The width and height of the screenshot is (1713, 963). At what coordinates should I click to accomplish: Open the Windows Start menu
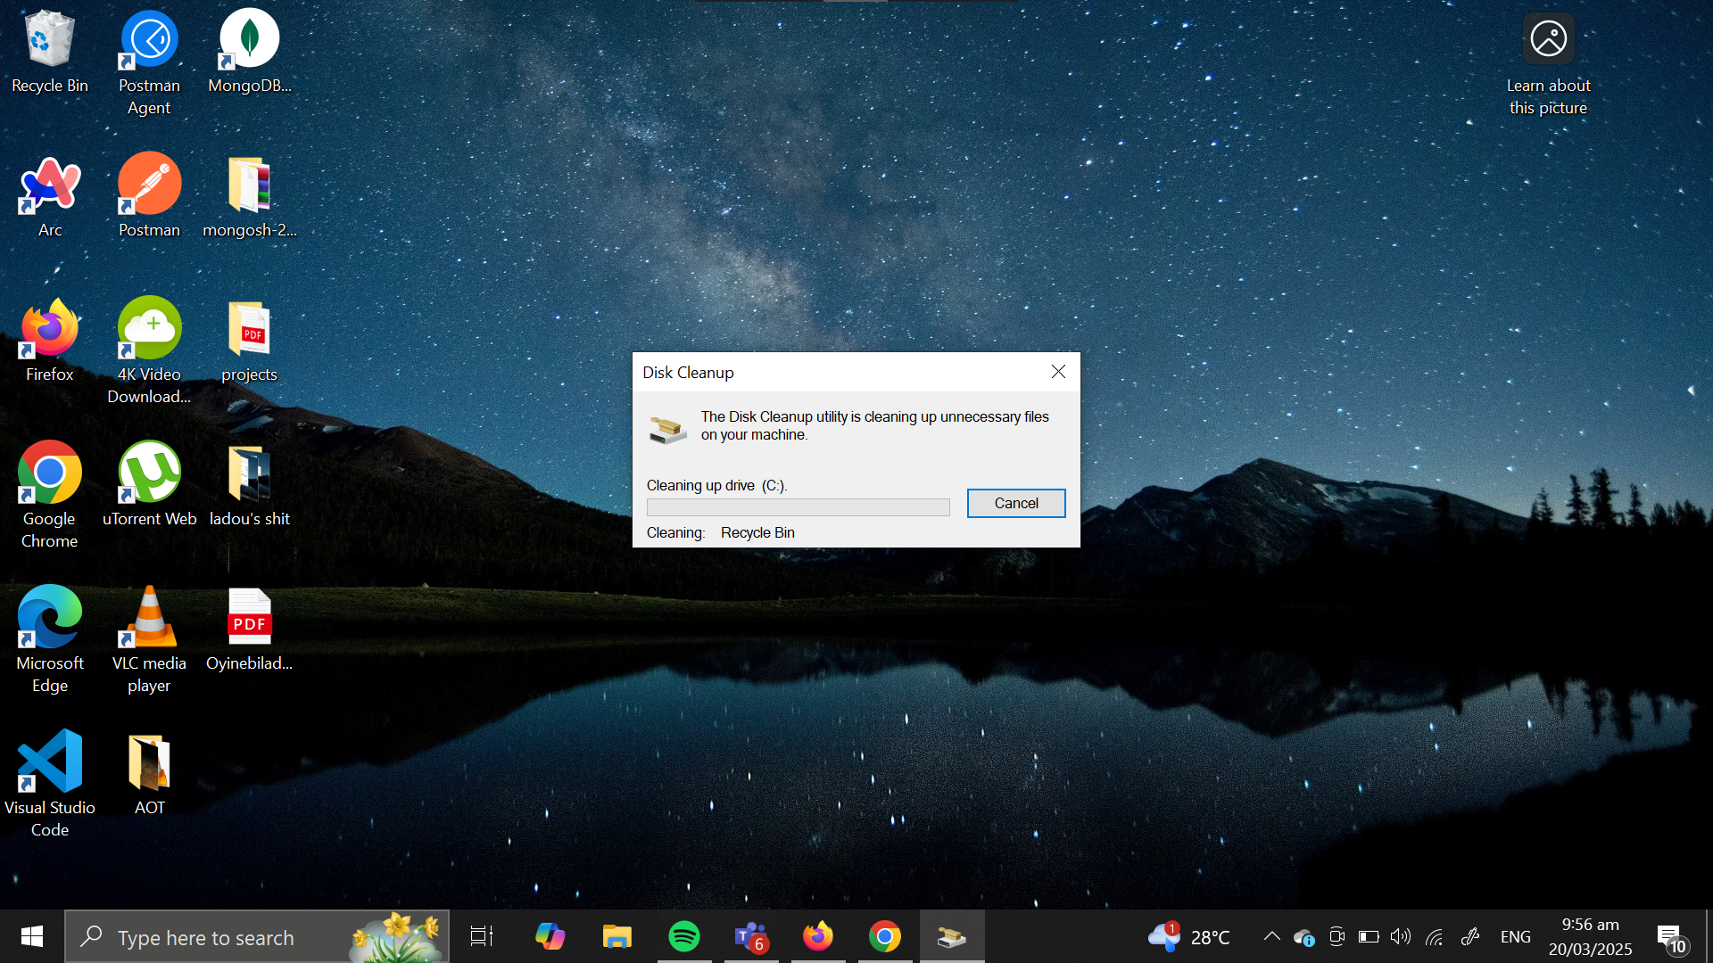(x=32, y=936)
